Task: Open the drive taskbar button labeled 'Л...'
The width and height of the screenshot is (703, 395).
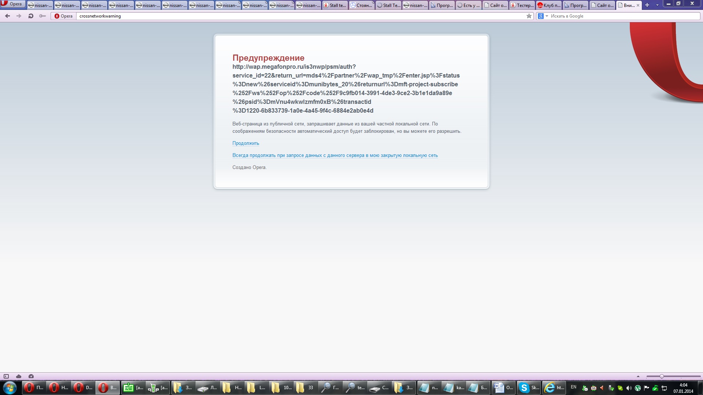Action: [207, 388]
